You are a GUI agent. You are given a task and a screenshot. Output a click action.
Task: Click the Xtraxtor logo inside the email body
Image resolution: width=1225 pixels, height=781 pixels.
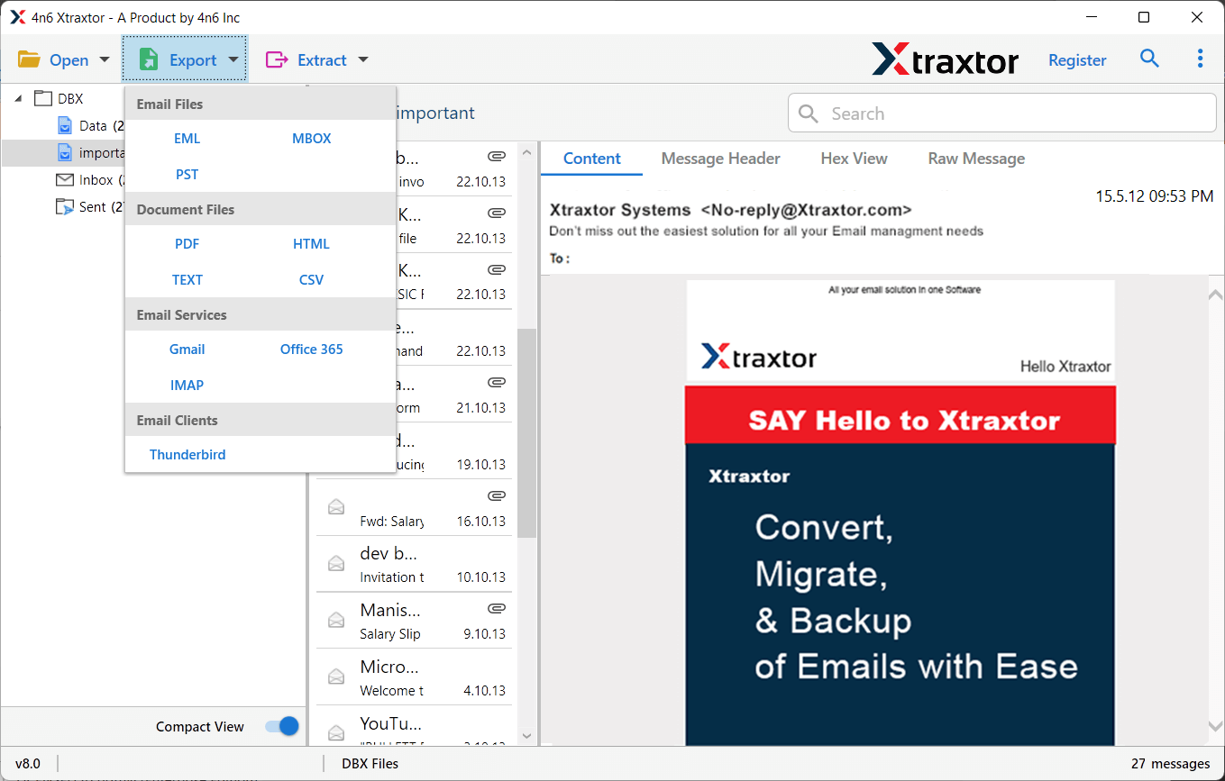point(759,357)
